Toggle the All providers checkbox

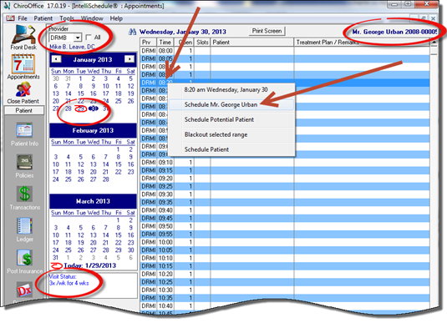coord(89,38)
